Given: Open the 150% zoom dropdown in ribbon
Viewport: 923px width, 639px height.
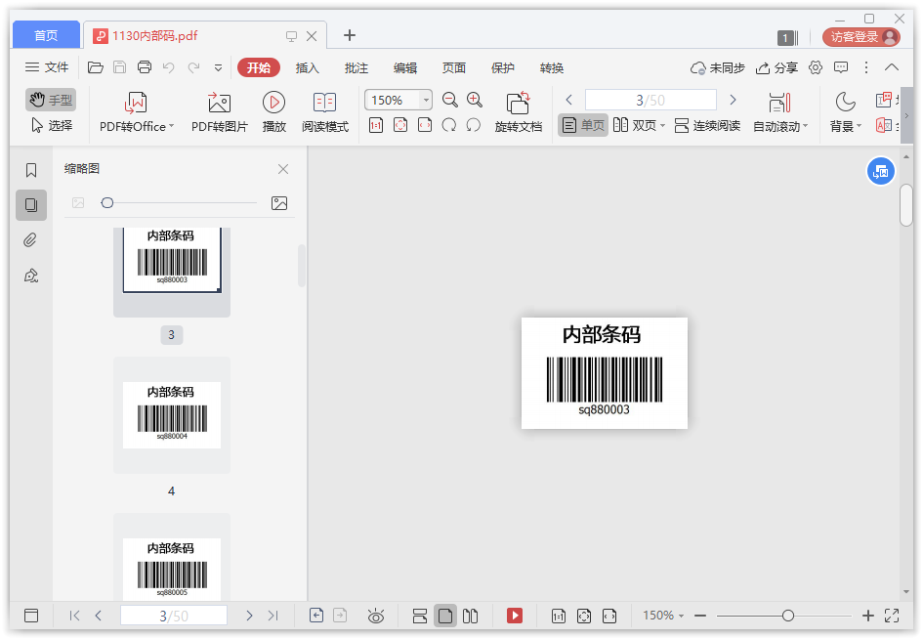Looking at the screenshot, I should pos(426,100).
